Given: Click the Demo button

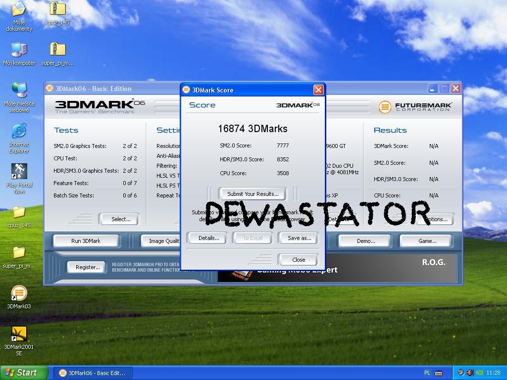Looking at the screenshot, I should click(366, 241).
